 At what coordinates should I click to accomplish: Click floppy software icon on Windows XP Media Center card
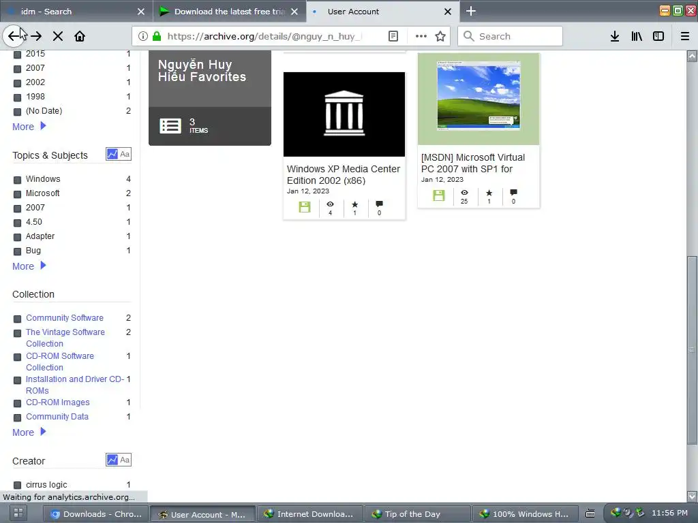click(x=305, y=207)
